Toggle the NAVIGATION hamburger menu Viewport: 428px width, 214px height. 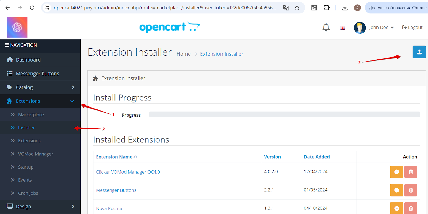tap(21, 45)
